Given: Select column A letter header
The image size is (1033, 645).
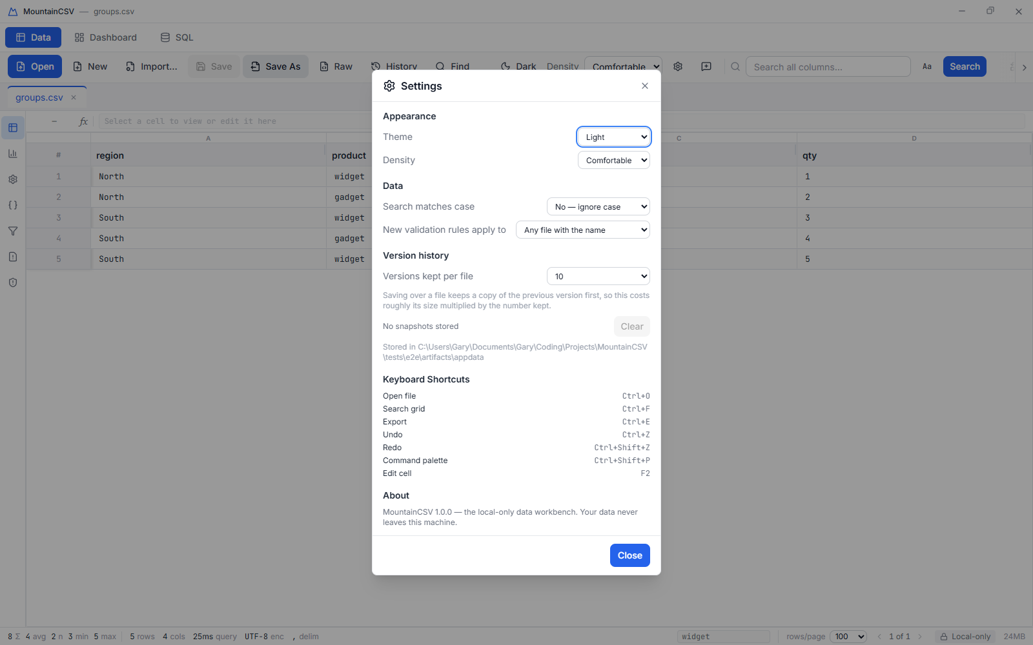Looking at the screenshot, I should click(x=209, y=138).
